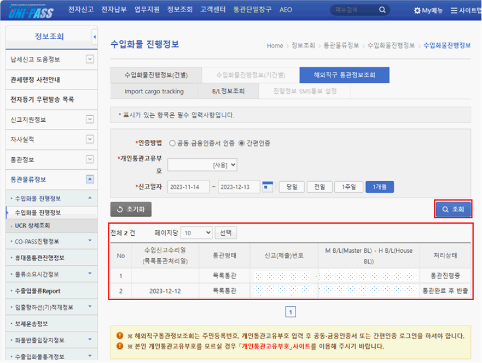Select 공동·금융인증서 인증 radio button
Viewport: 482px width, 363px height.
[172, 143]
